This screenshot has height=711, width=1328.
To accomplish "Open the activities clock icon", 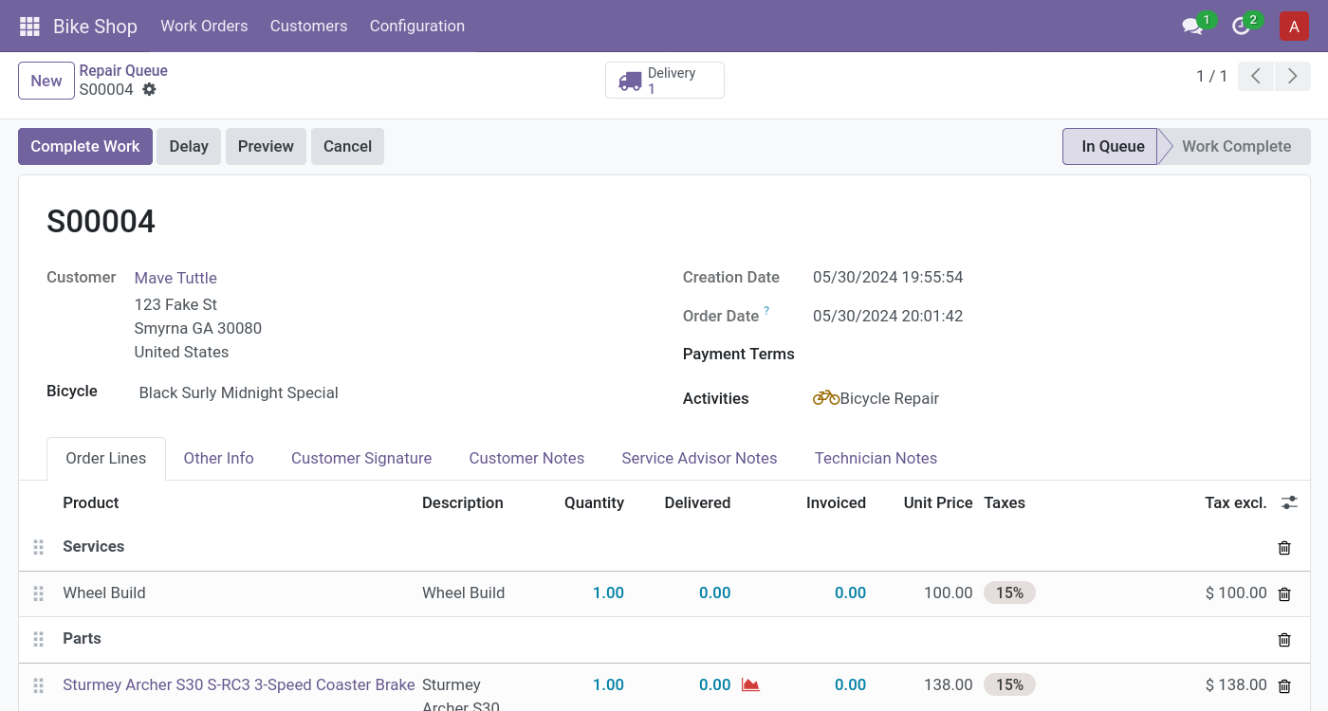I will pyautogui.click(x=1242, y=27).
